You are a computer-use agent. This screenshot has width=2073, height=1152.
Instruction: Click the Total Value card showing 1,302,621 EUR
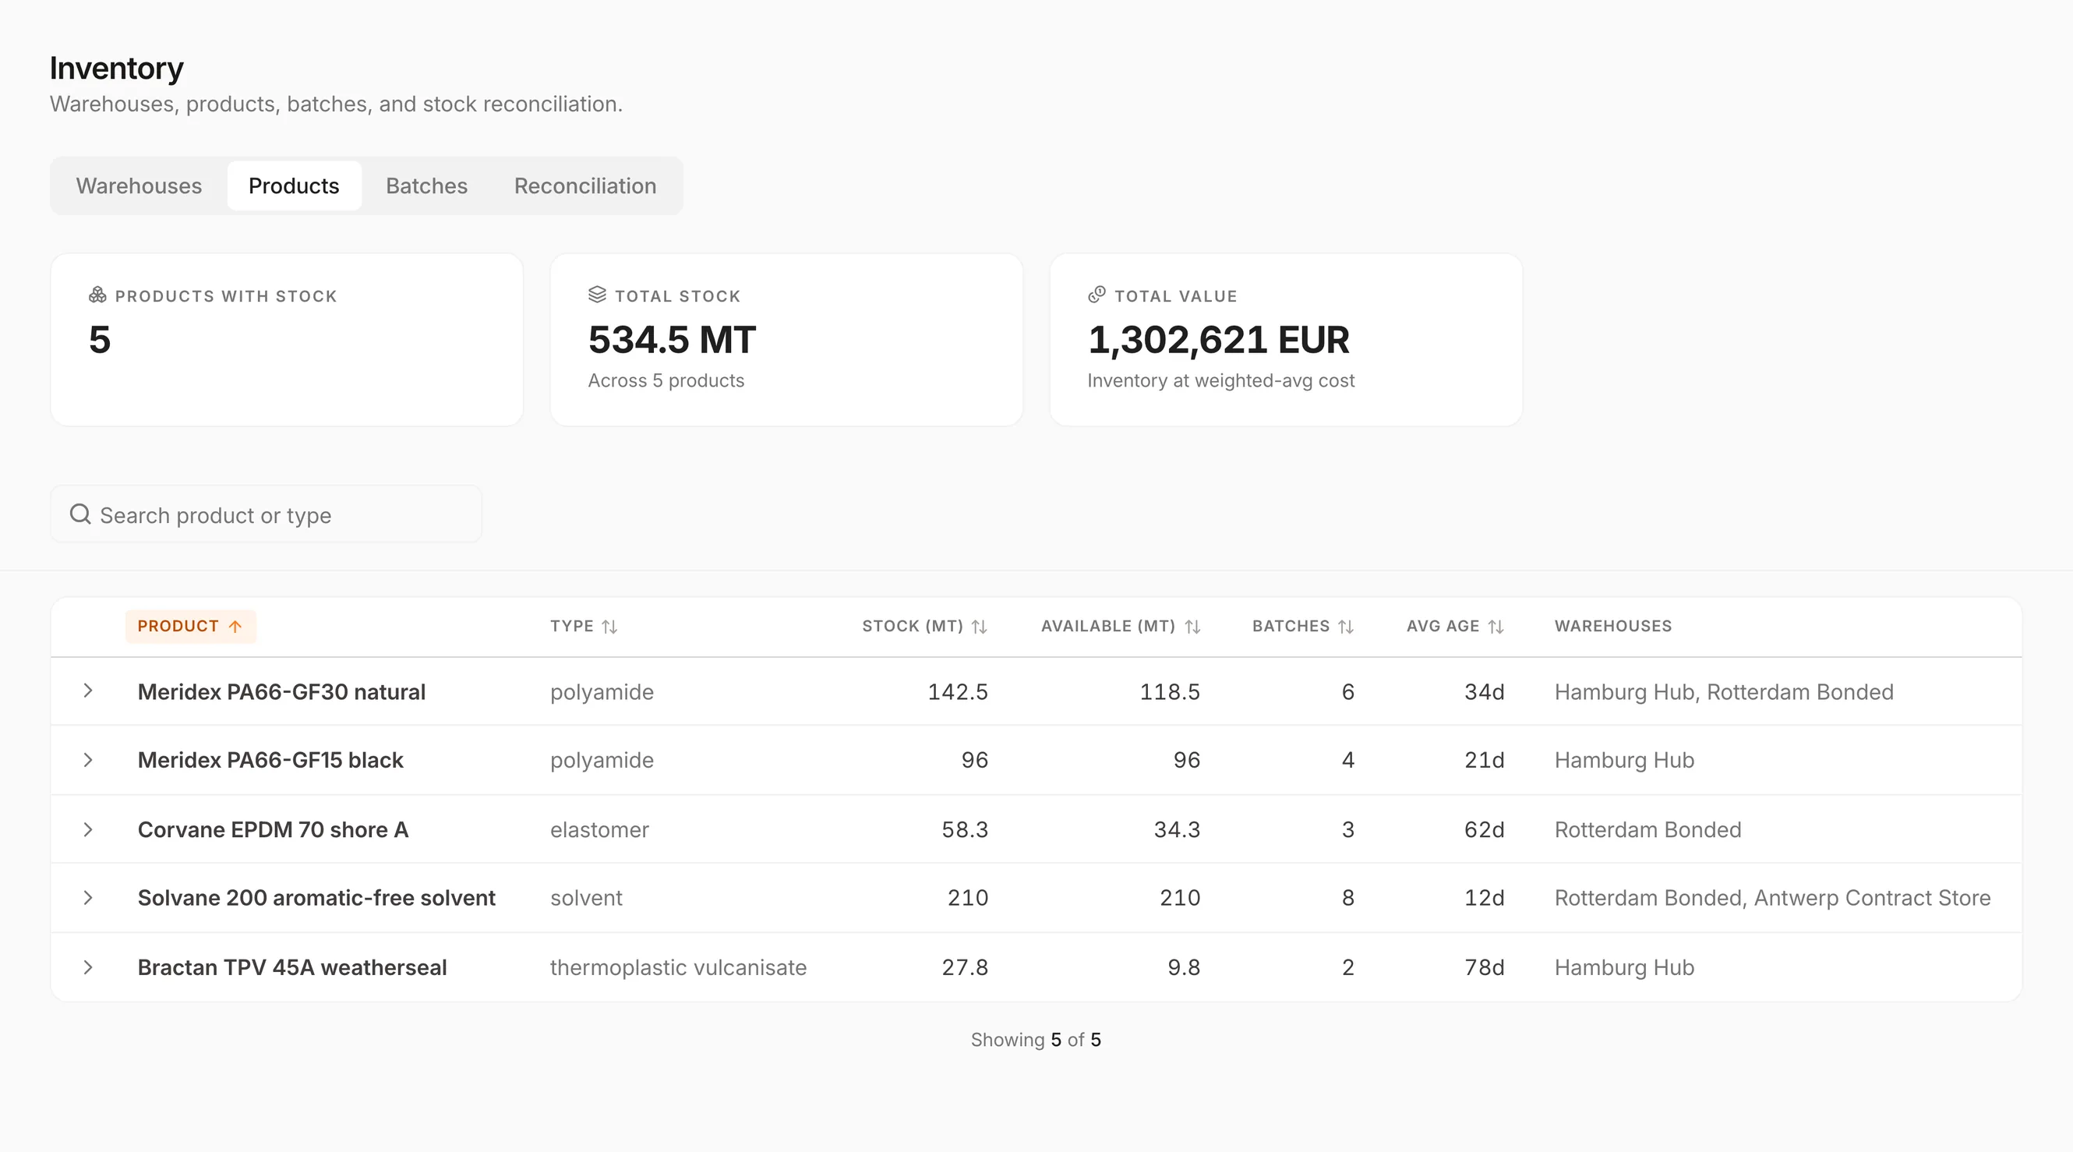click(1286, 340)
